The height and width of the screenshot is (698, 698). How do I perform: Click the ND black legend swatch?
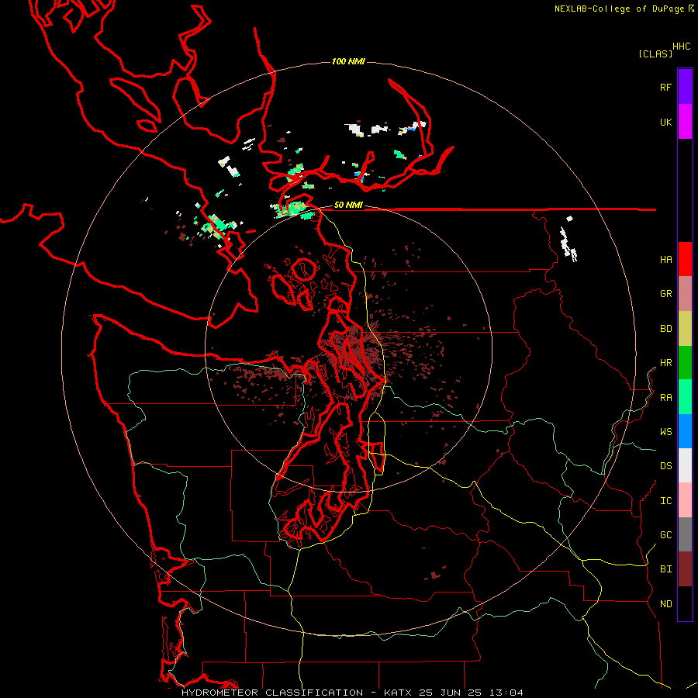point(685,603)
